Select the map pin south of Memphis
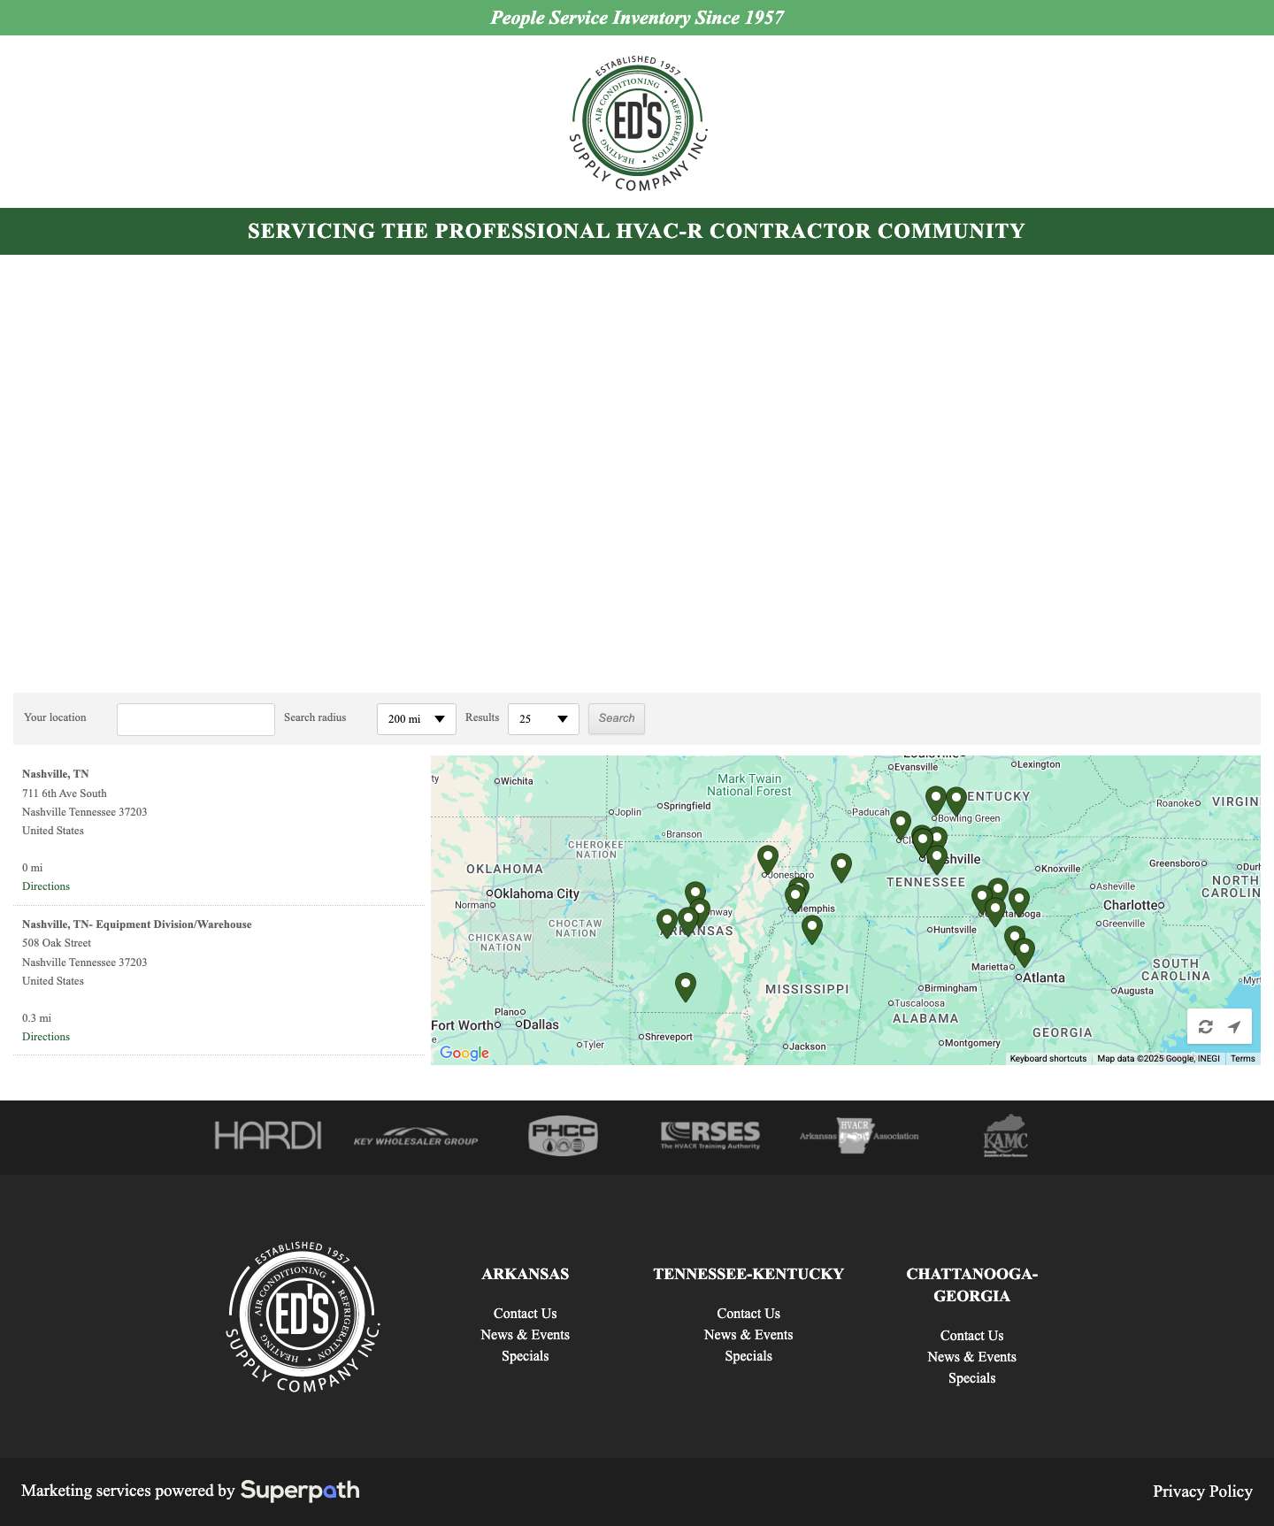 (x=812, y=929)
